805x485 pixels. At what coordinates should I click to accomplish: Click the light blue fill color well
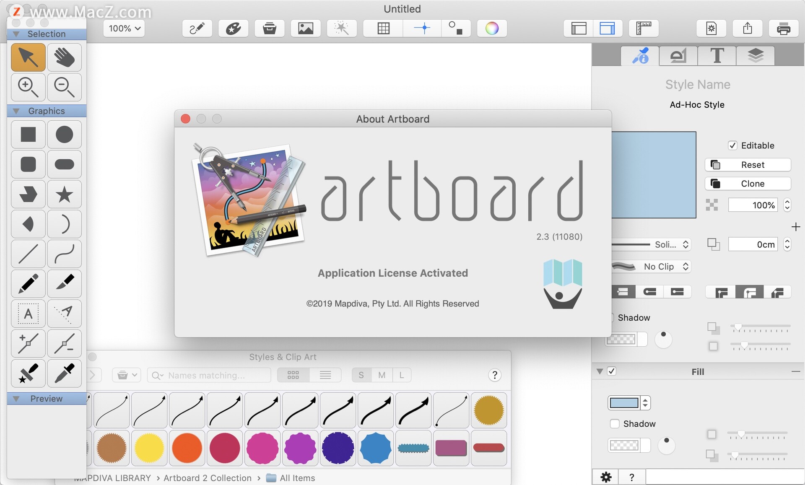[x=624, y=403]
